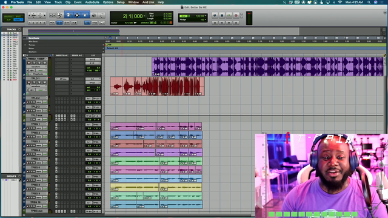Open LTMB02 Polyphonic elastic audio dropdown
The width and height of the screenshot is (388, 218).
(38, 74)
